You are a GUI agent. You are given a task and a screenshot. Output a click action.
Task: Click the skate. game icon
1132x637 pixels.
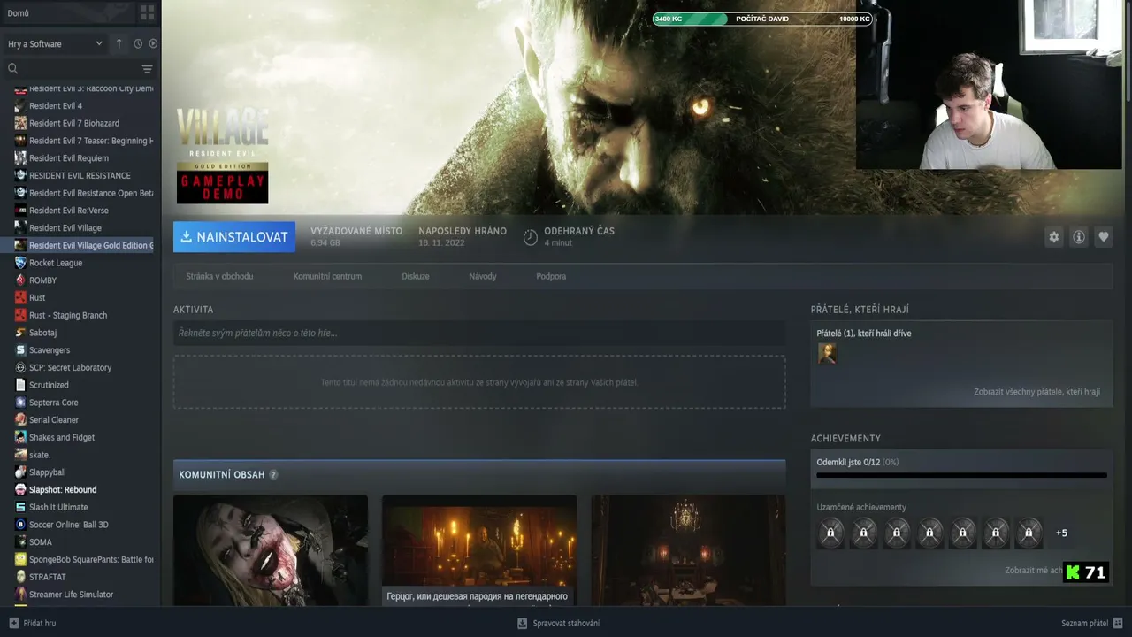coord(20,455)
